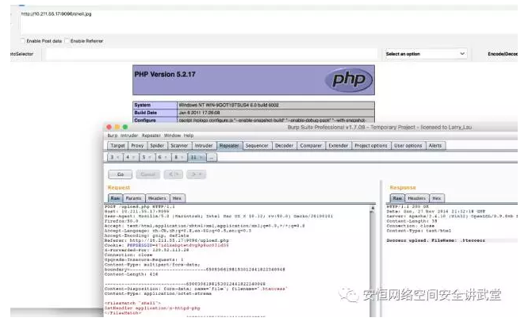Go to previous request with < button

pyautogui.click(x=173, y=174)
